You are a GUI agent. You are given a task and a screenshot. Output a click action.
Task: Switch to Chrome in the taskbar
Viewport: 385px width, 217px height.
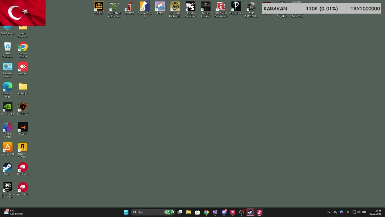click(206, 212)
